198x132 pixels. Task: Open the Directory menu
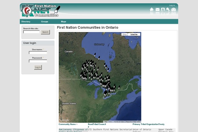click(x=26, y=21)
